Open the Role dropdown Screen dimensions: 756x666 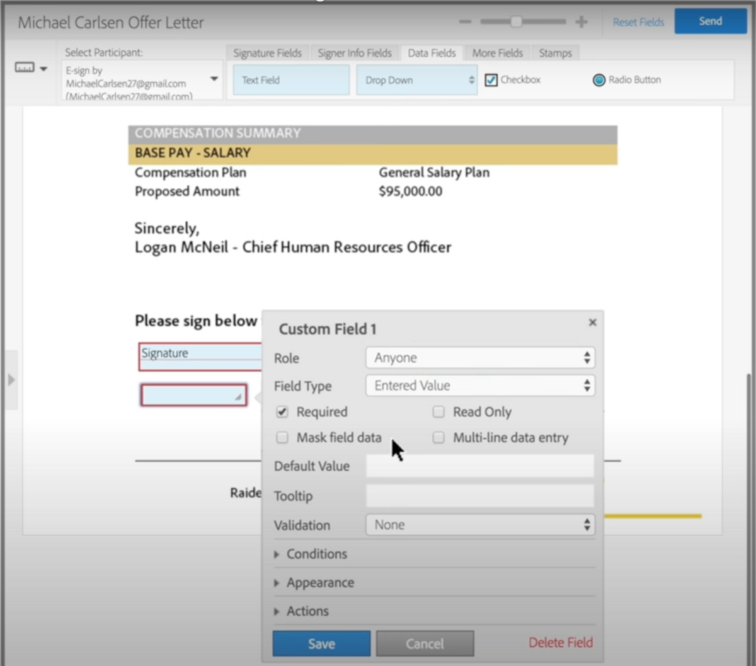480,358
